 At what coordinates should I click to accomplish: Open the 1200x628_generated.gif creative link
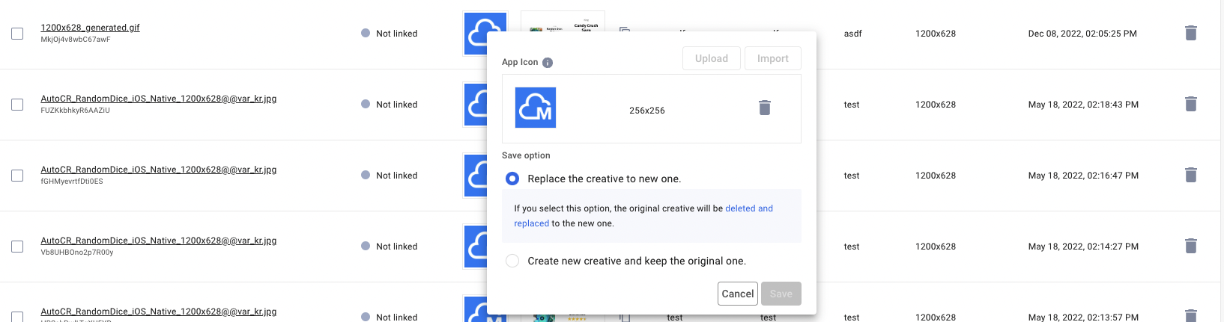click(x=90, y=28)
